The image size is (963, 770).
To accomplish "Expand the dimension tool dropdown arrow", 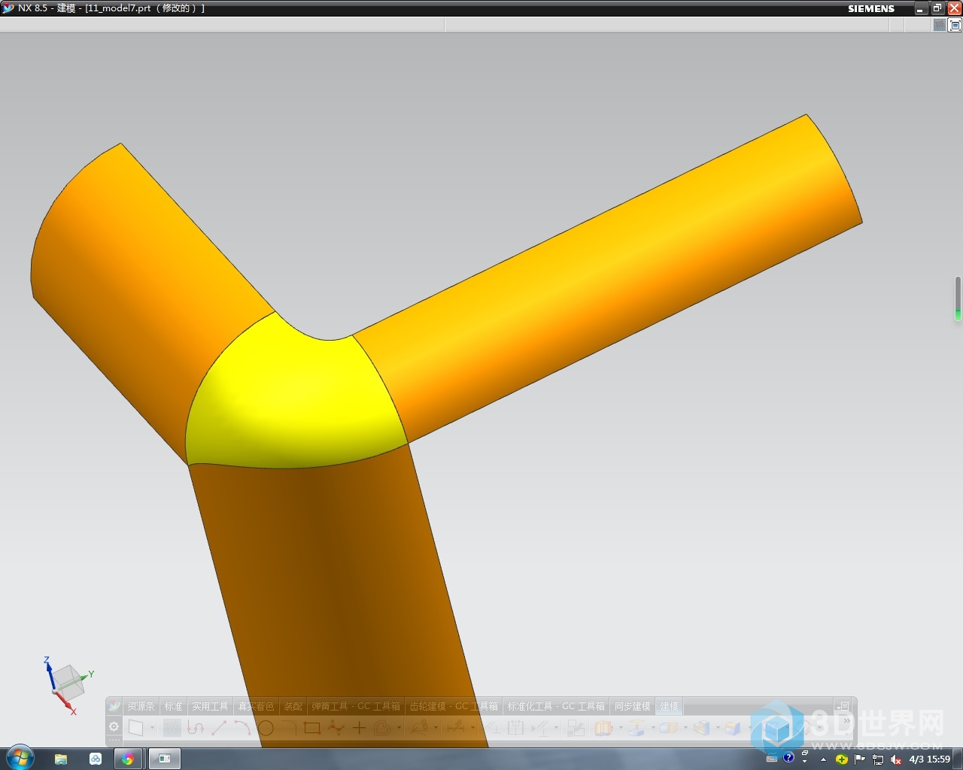I will 472,728.
